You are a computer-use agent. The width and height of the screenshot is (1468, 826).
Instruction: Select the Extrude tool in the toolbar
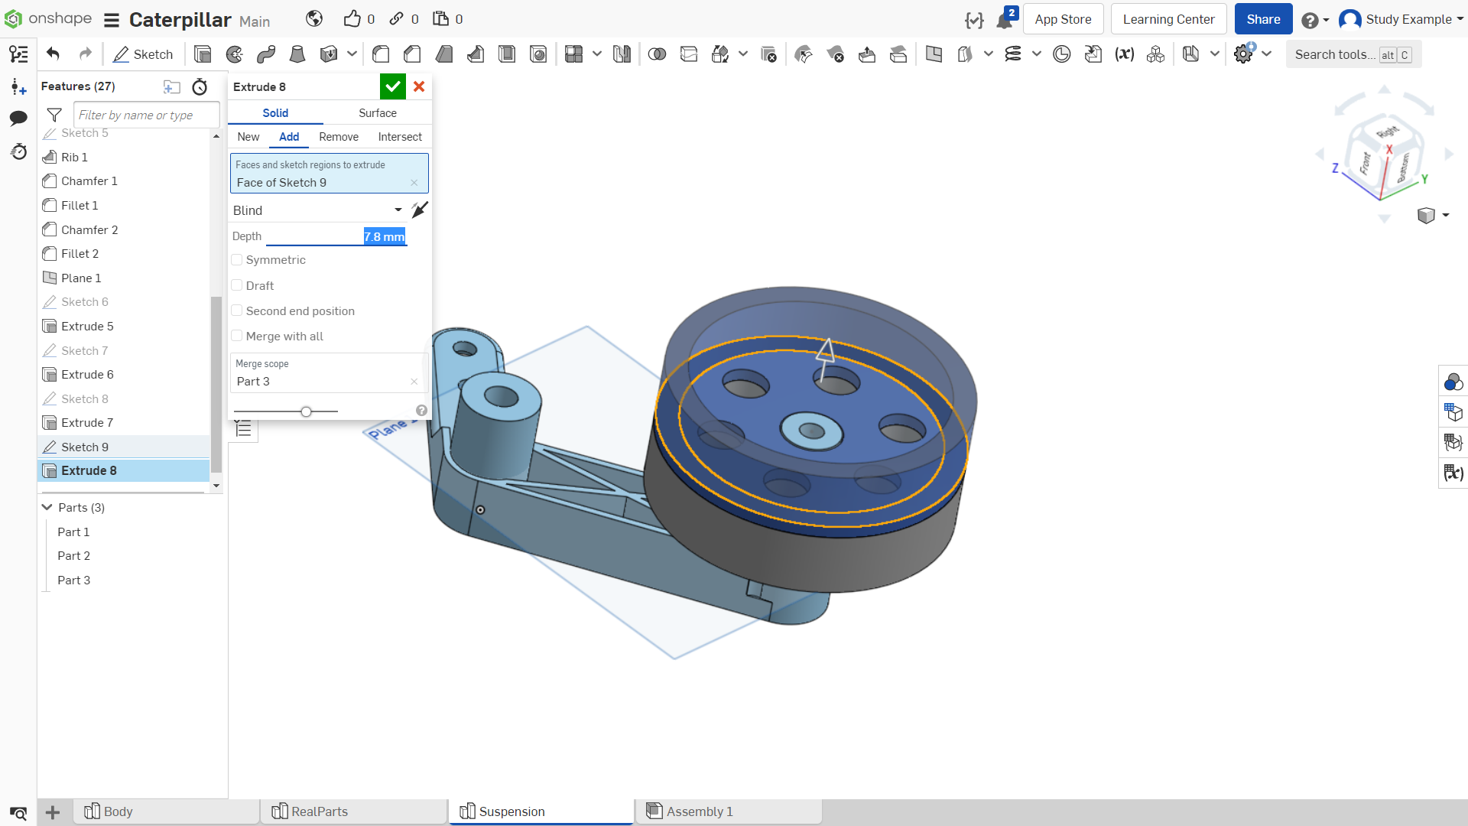203,54
